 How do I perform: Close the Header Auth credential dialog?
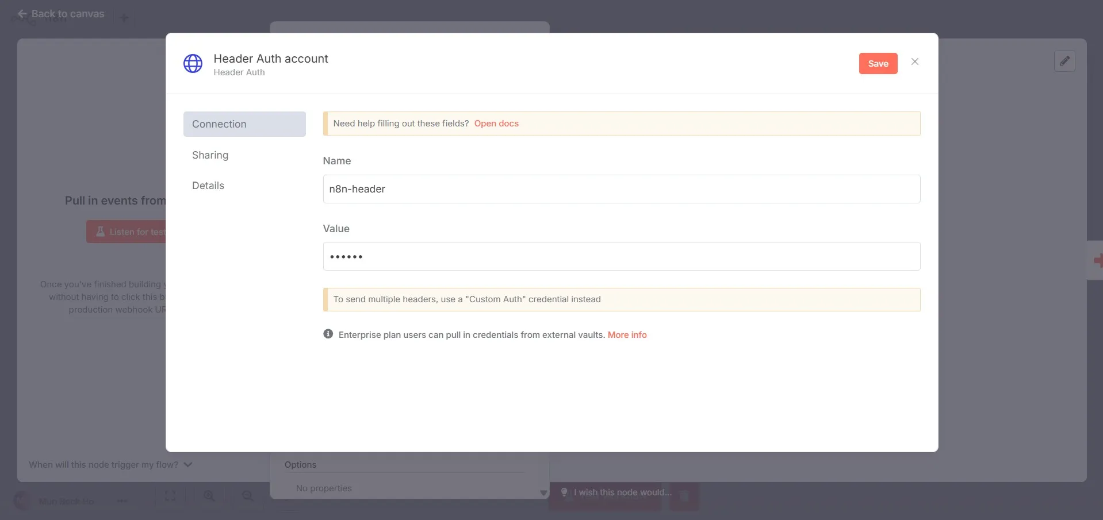click(914, 61)
